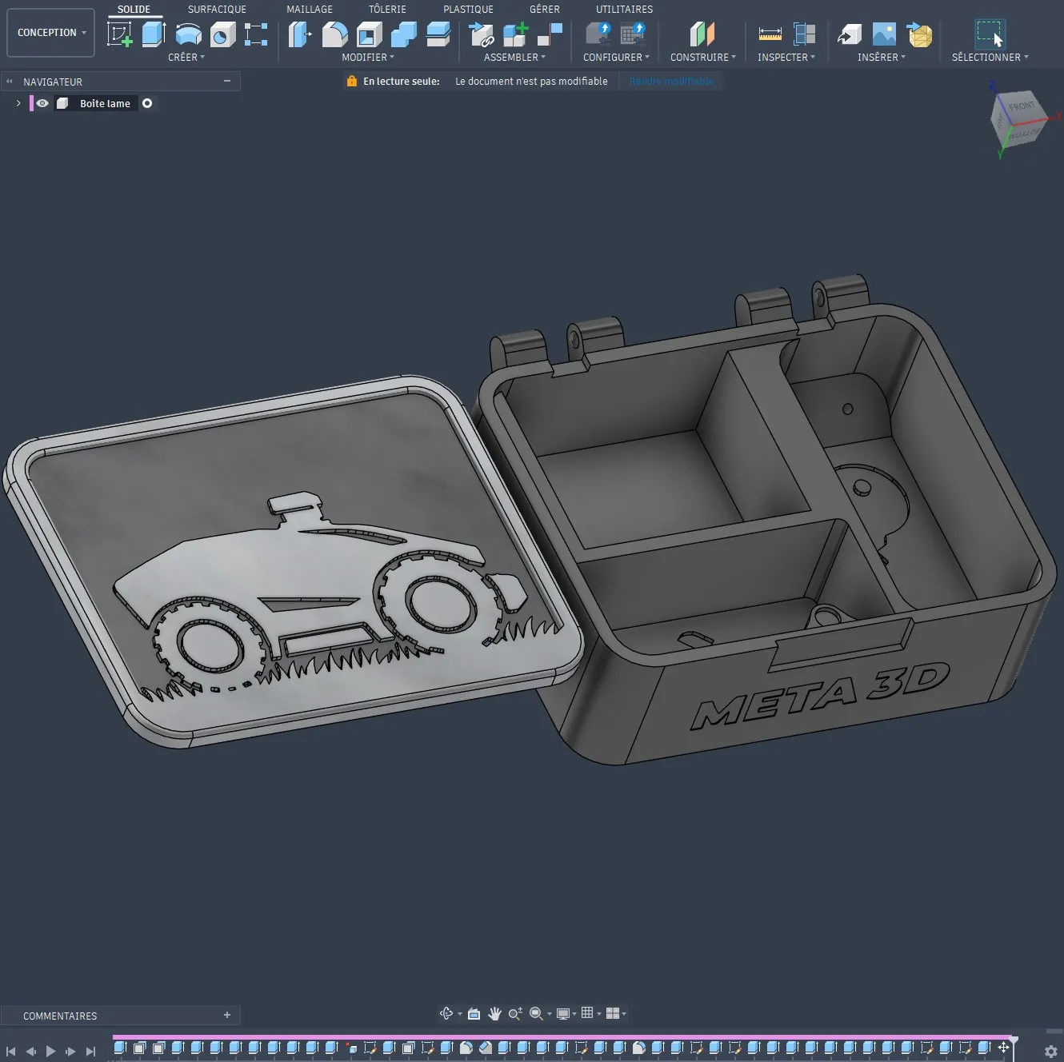The height and width of the screenshot is (1062, 1064).
Task: Open timeline settings gear
Action: click(1051, 1052)
